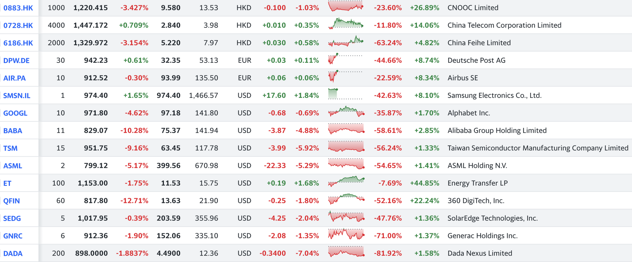Select the ASML ticker link
This screenshot has width=632, height=262.
click(13, 166)
